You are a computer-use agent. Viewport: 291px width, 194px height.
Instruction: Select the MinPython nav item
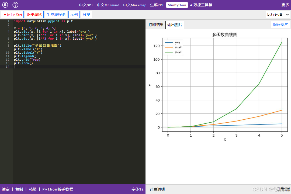coord(177,5)
